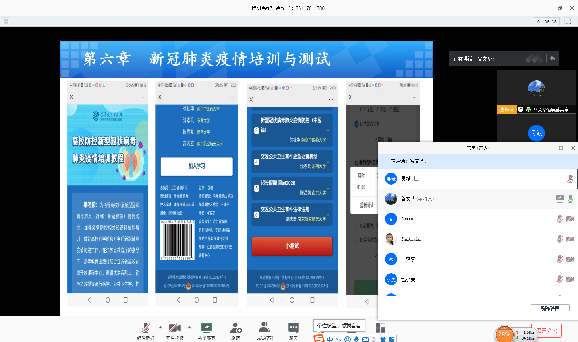Screen dimensions: 578x342
Task: Expand the camera options arrow
Action: (x=189, y=327)
